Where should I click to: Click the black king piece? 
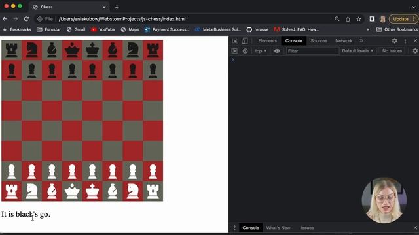92,50
